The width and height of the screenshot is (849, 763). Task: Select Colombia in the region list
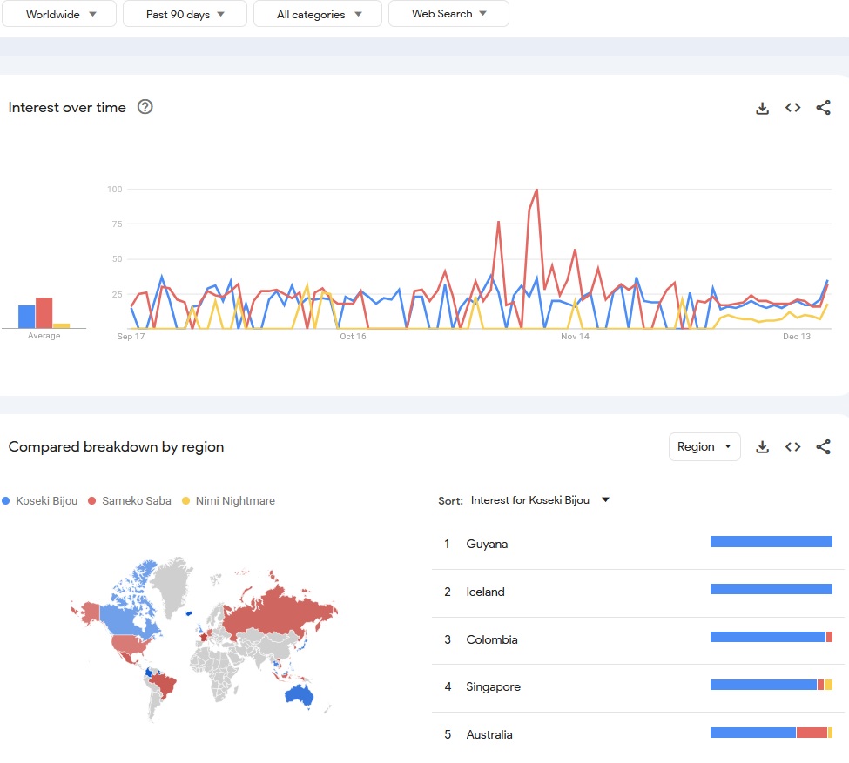pyautogui.click(x=637, y=639)
